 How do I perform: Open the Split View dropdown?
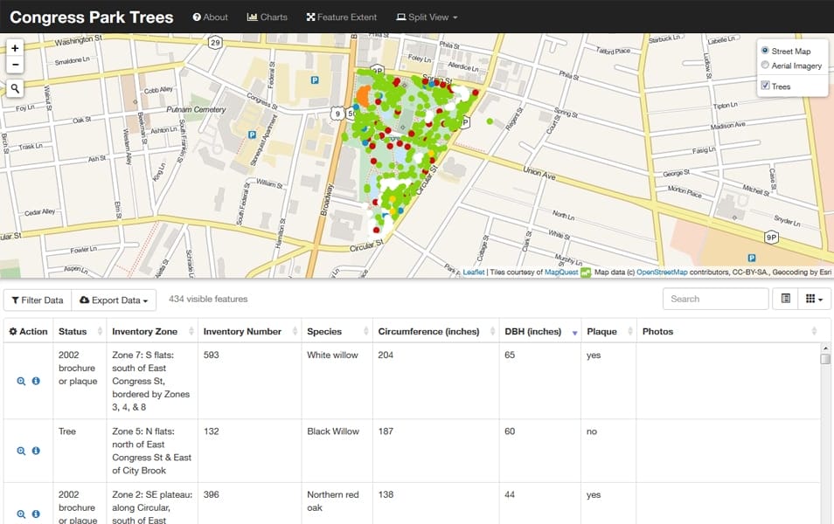point(427,17)
